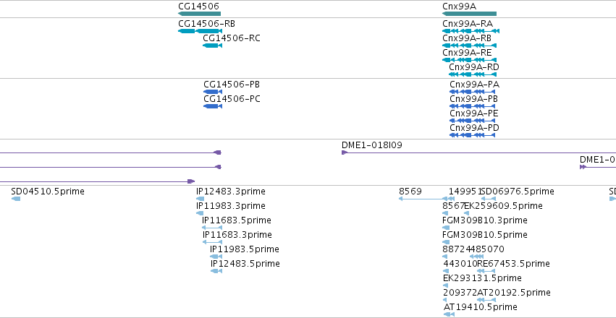Click the EK259609.5prime EST label
This screenshot has height=318, width=616.
click(504, 206)
